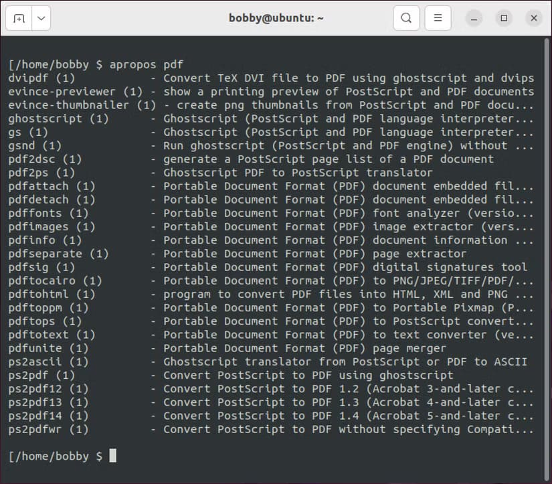The image size is (552, 484).
Task: Click the bottom shell prompt cursor
Action: pos(112,456)
